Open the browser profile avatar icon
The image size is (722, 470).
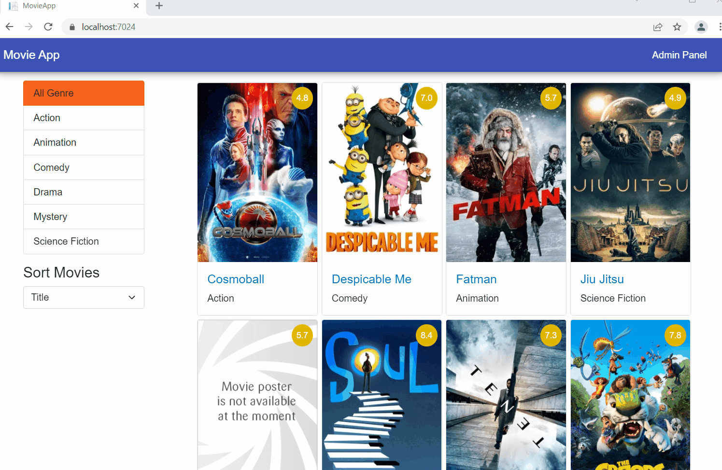tap(701, 27)
